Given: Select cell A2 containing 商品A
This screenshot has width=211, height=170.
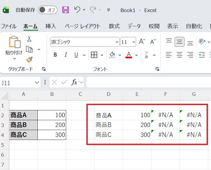Looking at the screenshot, I should point(24,115).
